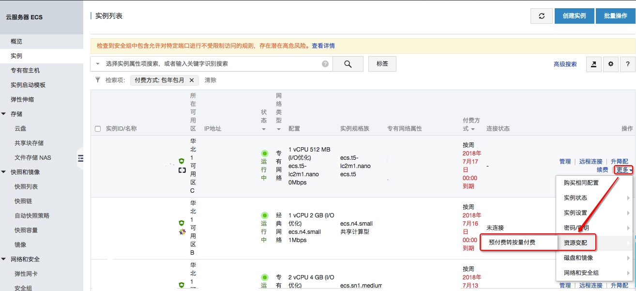Viewport: 636px width, 291px height.
Task: Click the search magnifier button
Action: [348, 64]
